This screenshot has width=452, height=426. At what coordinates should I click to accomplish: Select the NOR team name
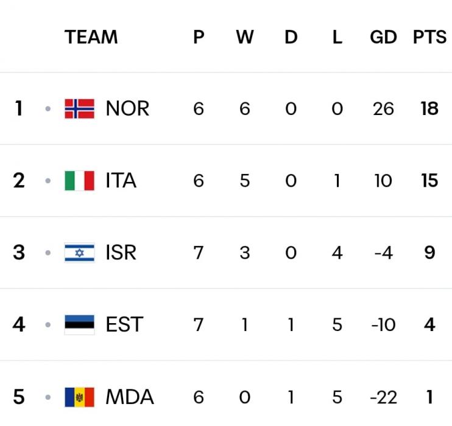tap(127, 109)
